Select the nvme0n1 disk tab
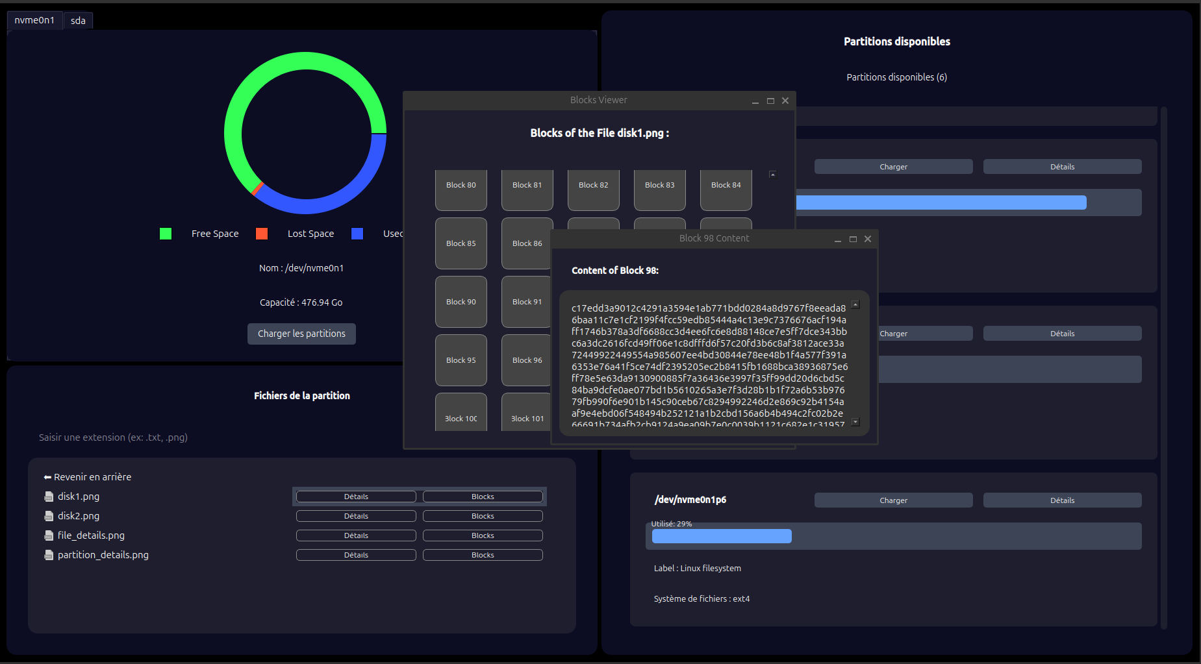This screenshot has width=1201, height=664. (x=34, y=21)
